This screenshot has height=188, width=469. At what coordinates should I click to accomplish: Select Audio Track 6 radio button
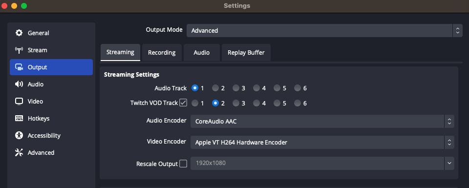click(298, 88)
